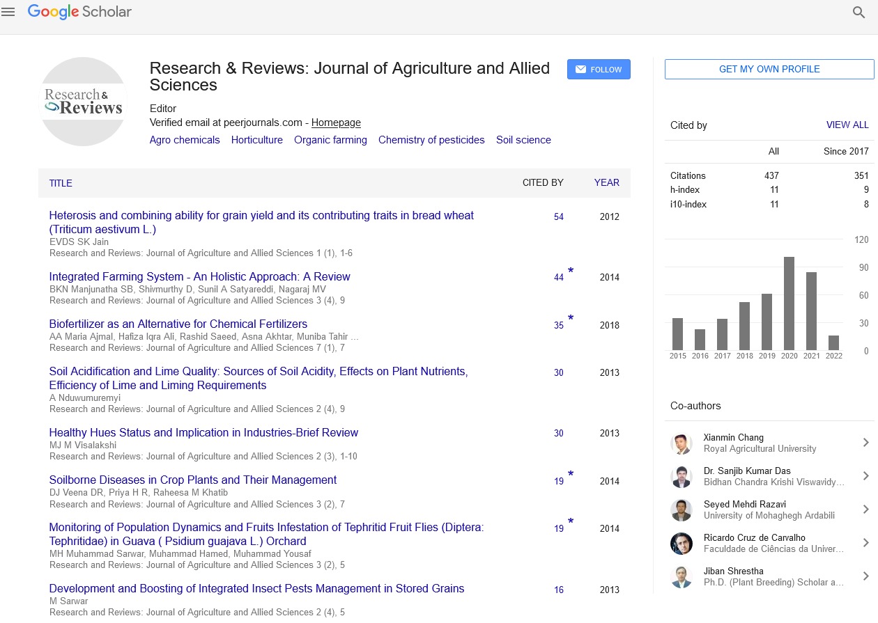This screenshot has height=623, width=878.
Task: Click Ricardo Cruz de Carvalho avatar
Action: (x=681, y=544)
